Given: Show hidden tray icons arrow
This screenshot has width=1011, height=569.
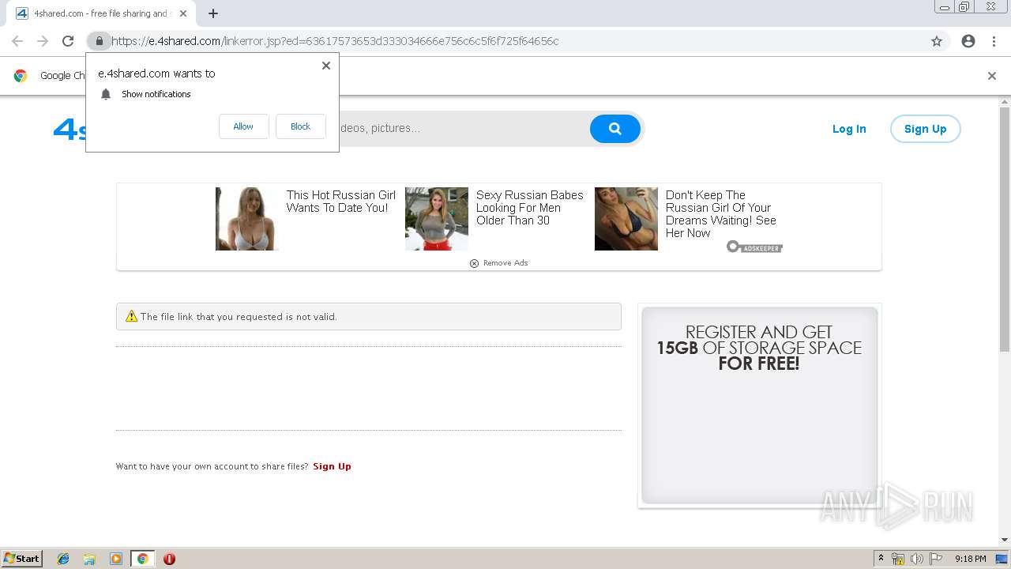Looking at the screenshot, I should coord(881,559).
